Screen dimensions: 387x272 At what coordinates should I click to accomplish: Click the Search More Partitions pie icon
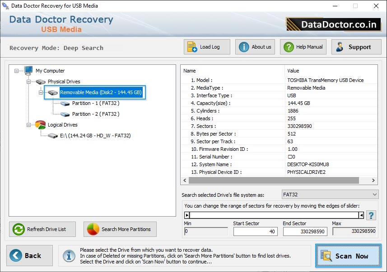[x=93, y=229]
